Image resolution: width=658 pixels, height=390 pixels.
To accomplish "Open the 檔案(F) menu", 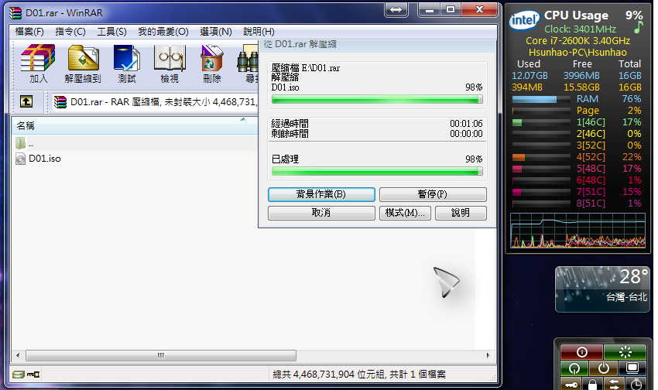I will click(x=29, y=32).
